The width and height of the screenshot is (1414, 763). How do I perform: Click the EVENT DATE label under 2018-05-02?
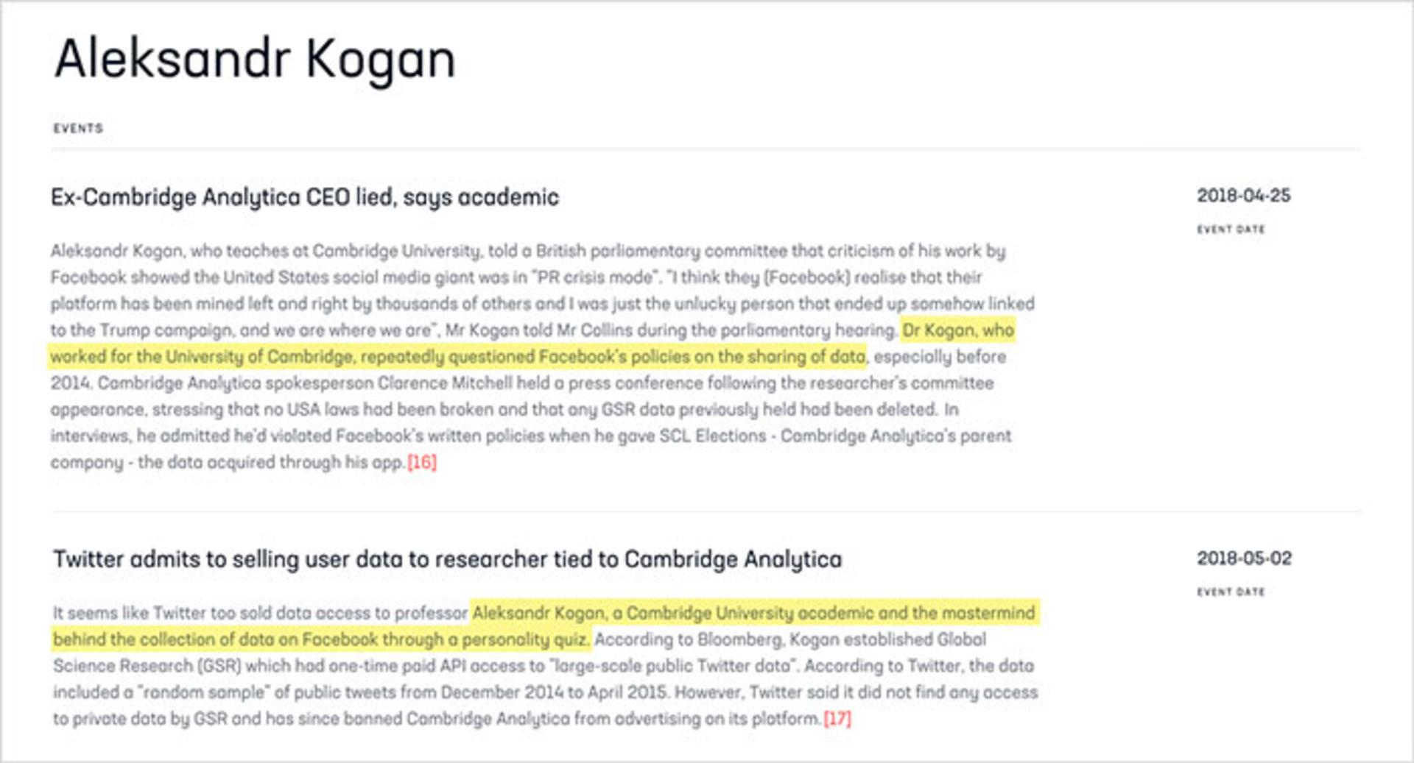(x=1231, y=592)
